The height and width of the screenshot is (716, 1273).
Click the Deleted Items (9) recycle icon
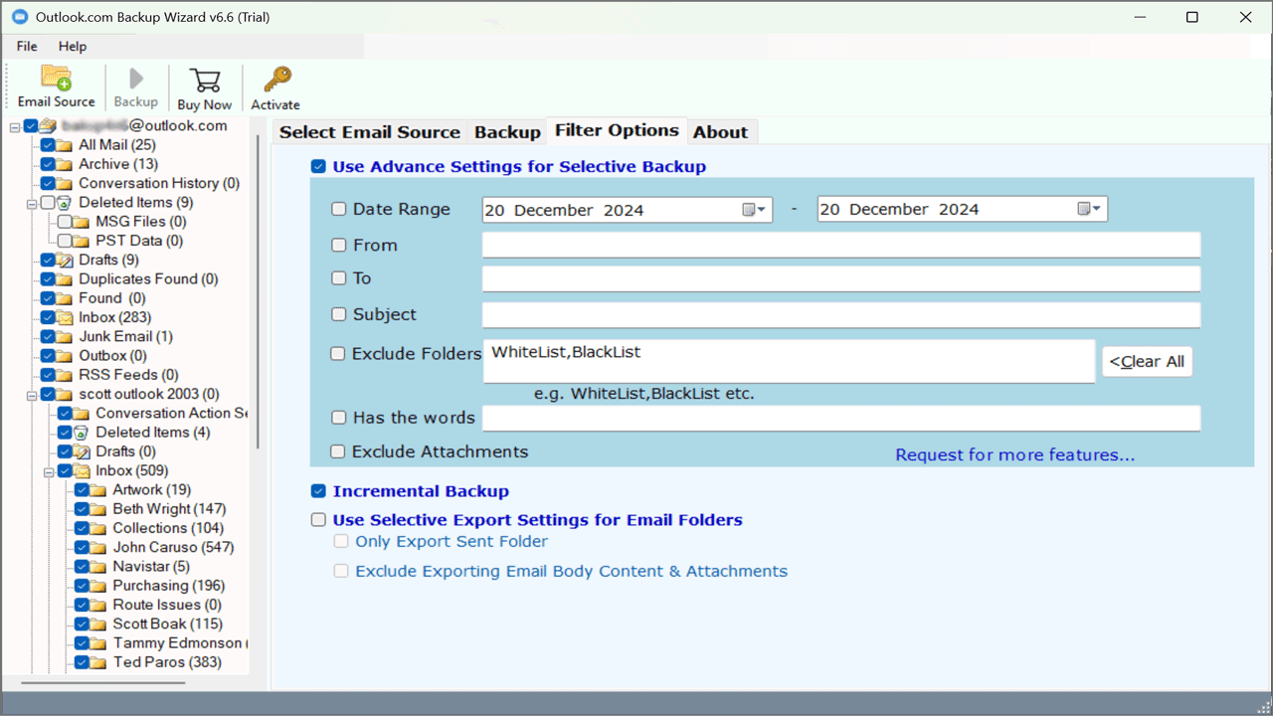(64, 203)
